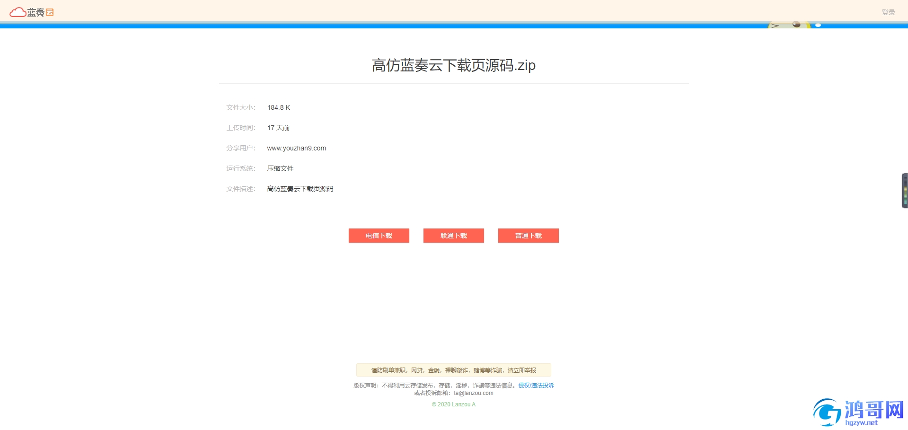908x430 pixels.
Task: Click the cartoon mascot on the blue bar
Action: pyautogui.click(x=789, y=25)
